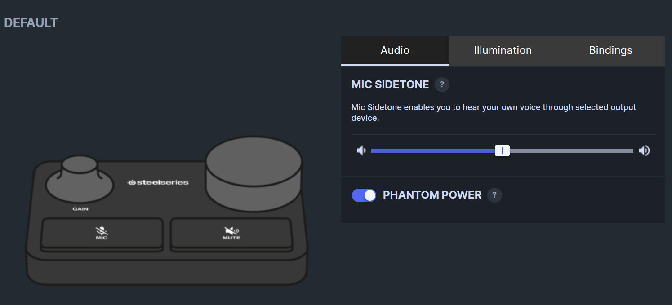
Task: Open the Mic Sidetone help tooltip icon
Action: [441, 84]
